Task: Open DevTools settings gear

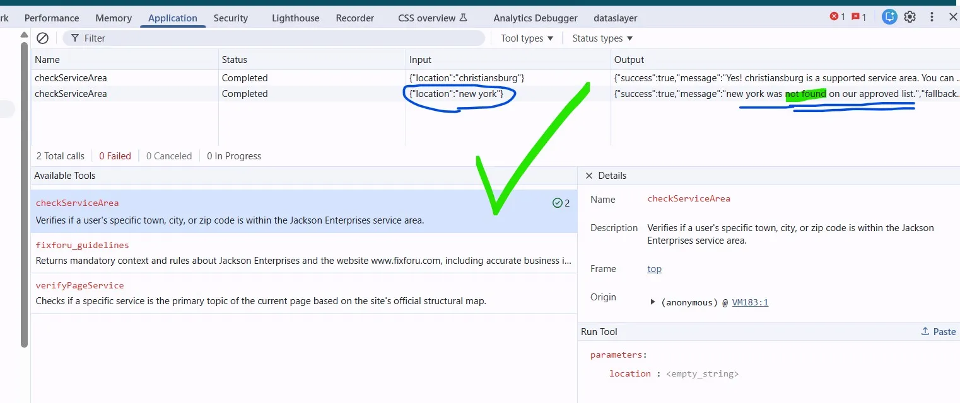Action: 910,17
